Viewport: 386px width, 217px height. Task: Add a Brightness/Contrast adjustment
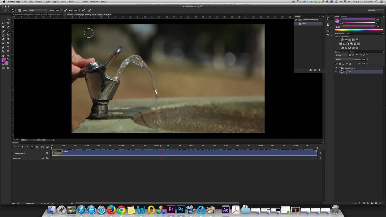(342, 39)
